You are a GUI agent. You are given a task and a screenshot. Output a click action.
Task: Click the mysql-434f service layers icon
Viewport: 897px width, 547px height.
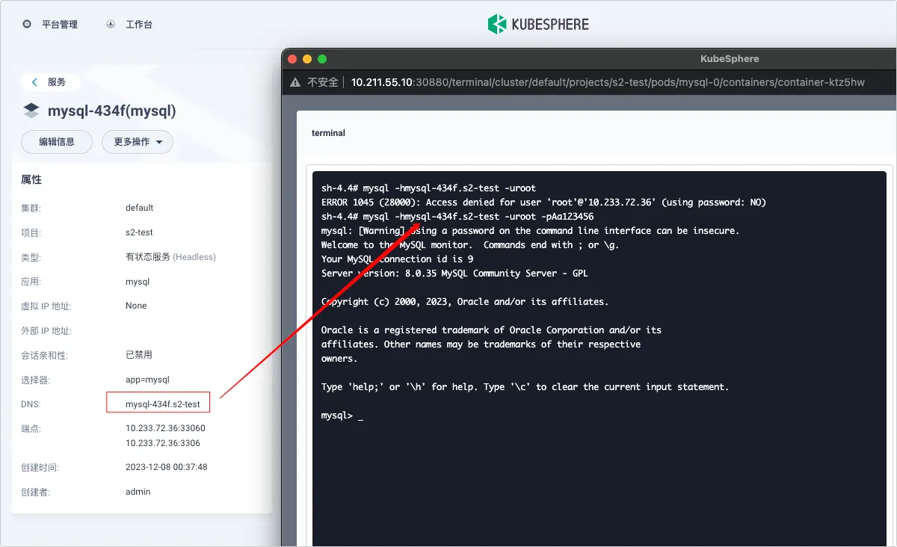31,111
